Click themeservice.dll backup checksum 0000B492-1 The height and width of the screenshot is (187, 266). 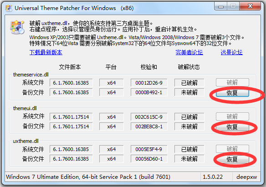(149, 92)
